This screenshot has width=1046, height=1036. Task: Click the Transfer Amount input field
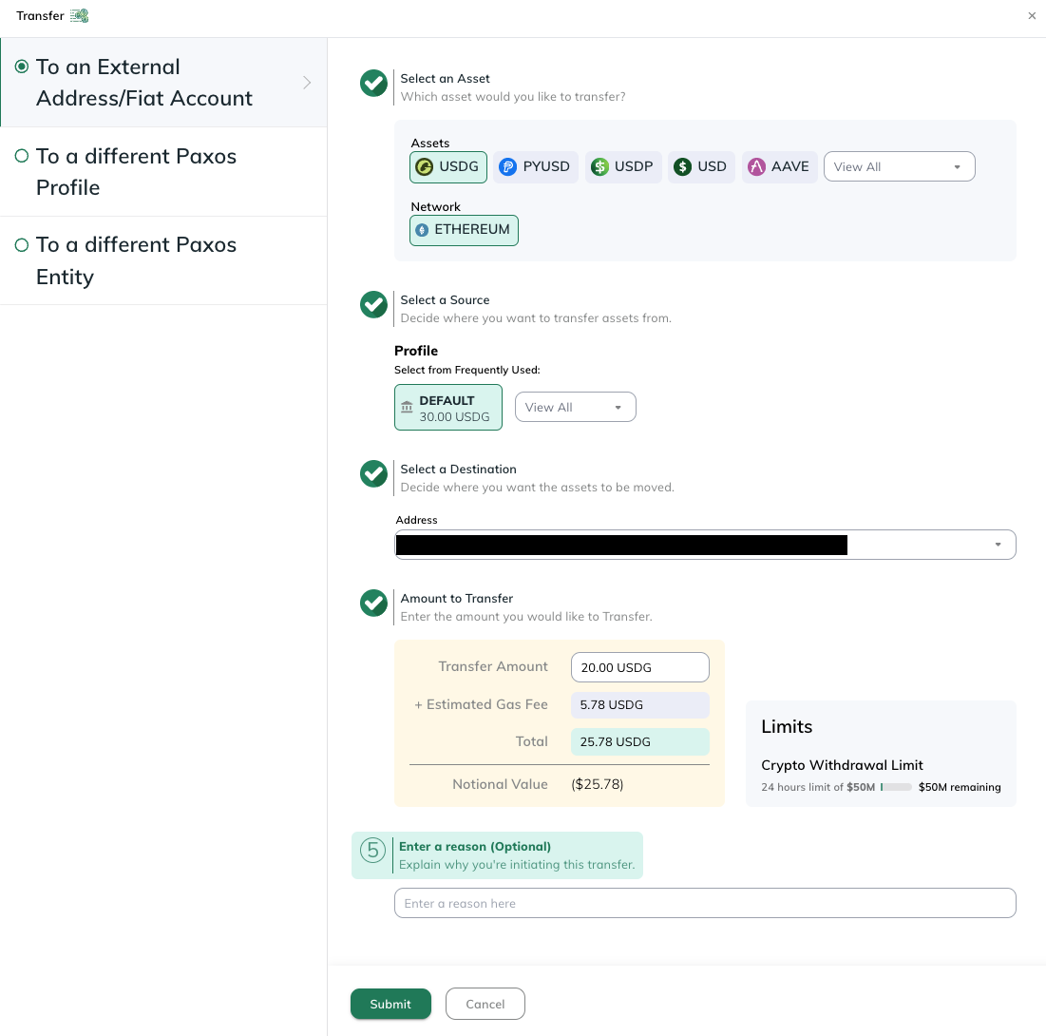coord(639,667)
